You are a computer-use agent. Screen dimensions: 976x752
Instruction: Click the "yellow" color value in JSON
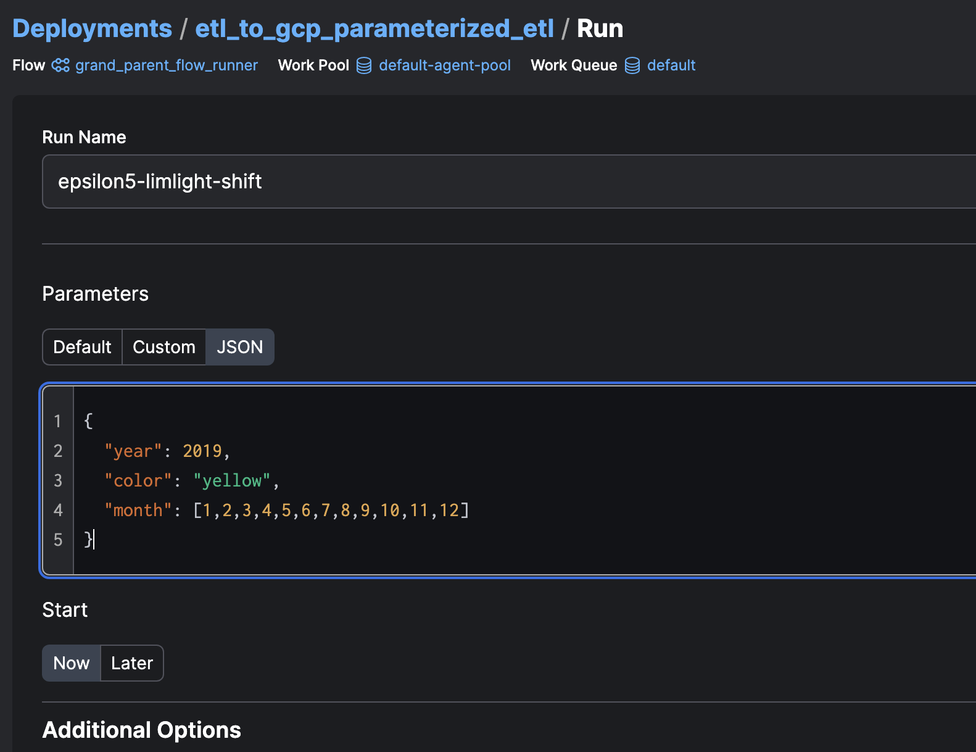click(232, 481)
